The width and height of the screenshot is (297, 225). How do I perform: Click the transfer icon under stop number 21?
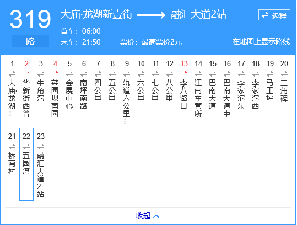tap(12, 147)
